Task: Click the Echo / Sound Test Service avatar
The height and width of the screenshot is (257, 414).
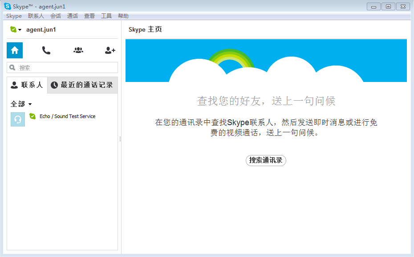Action: [x=18, y=119]
